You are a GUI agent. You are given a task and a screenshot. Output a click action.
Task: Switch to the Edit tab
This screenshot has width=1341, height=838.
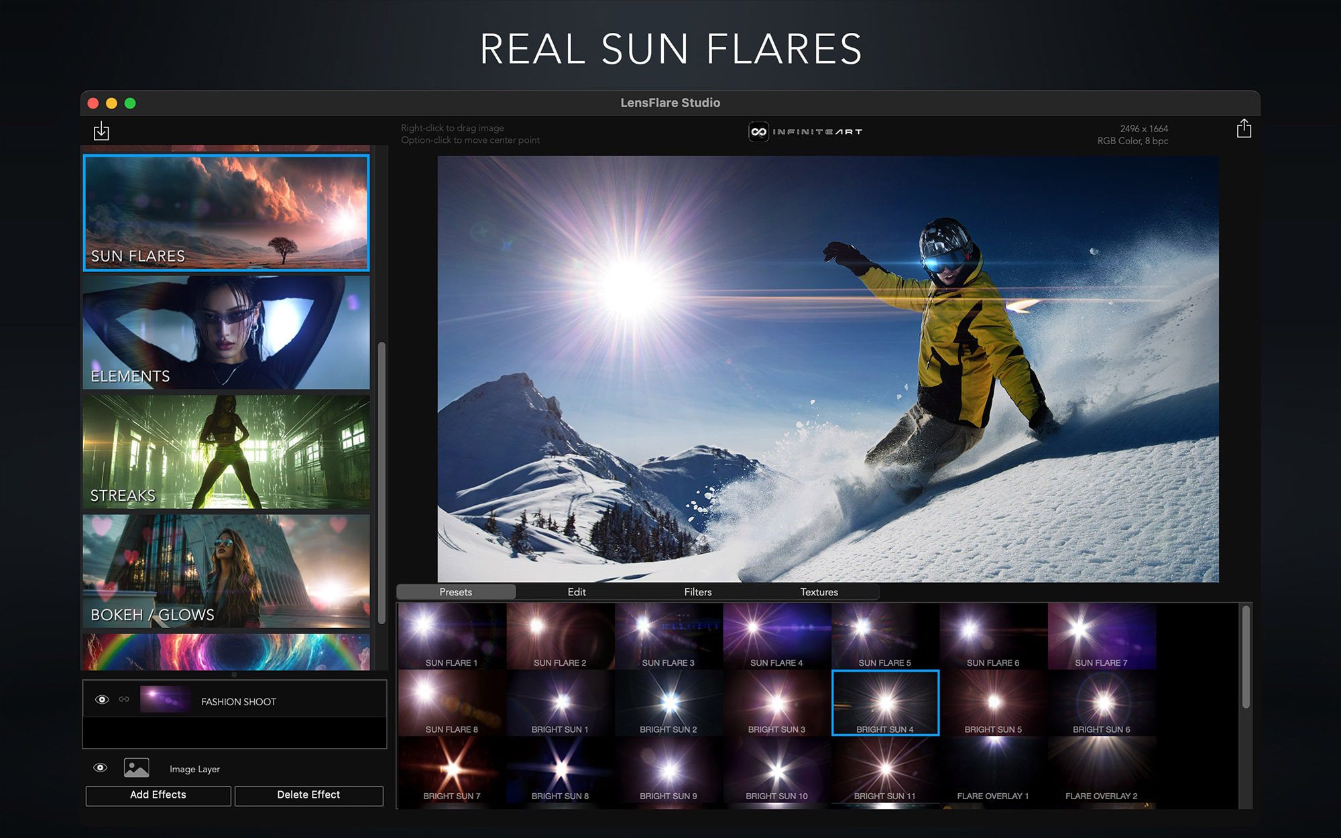pyautogui.click(x=577, y=592)
